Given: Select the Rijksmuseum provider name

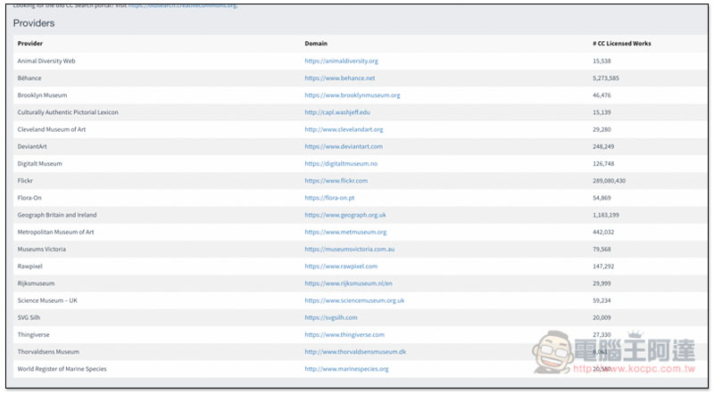Looking at the screenshot, I should click(x=36, y=283).
